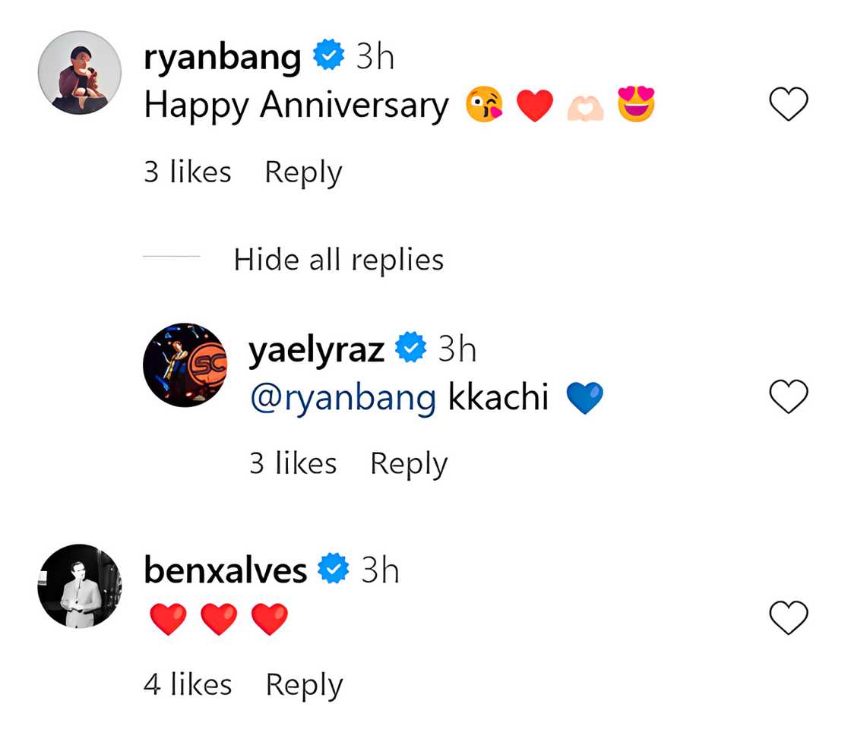View the 3 likes on ryanbang's comment
This screenshot has height=742, width=851.
187,172
